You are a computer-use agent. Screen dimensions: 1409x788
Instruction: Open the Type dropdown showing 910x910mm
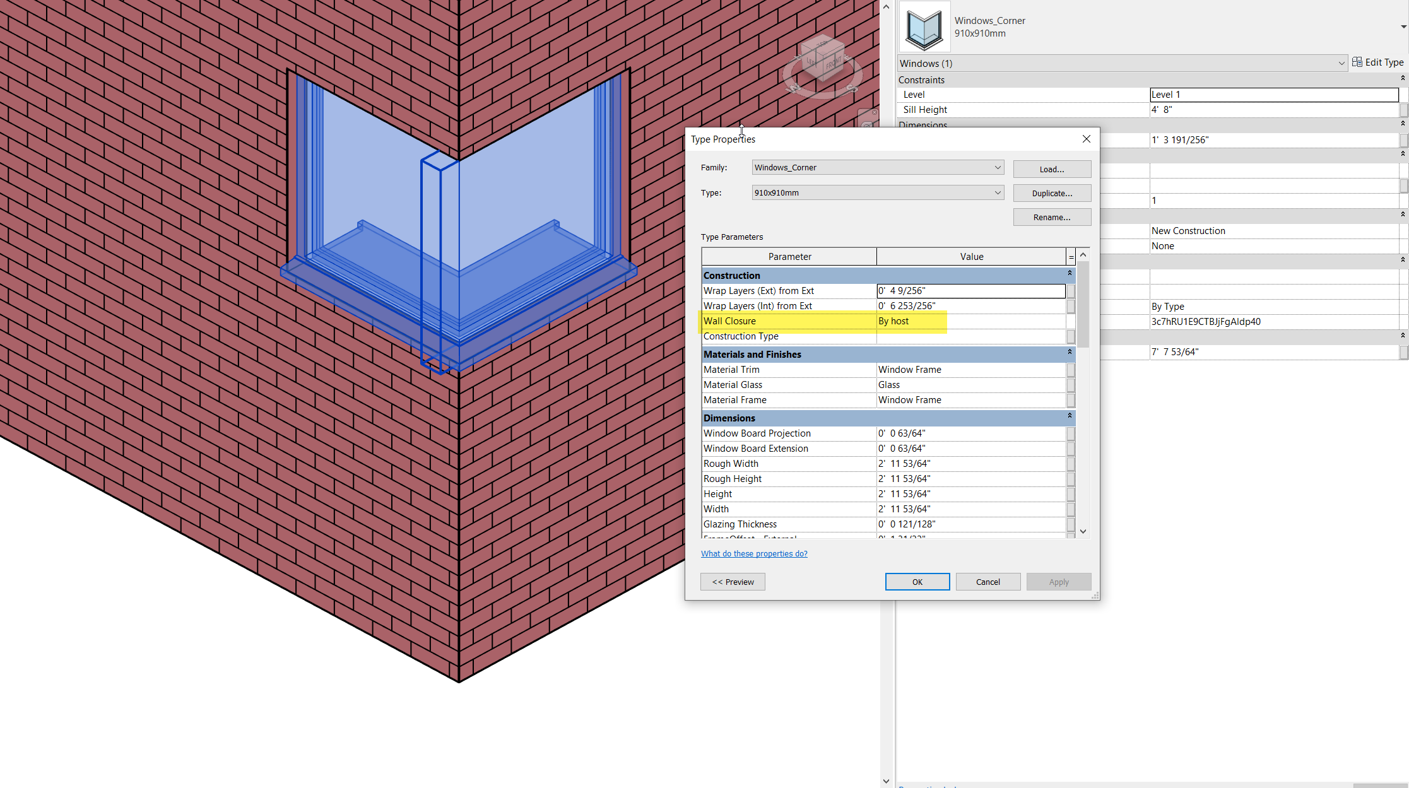coord(997,192)
